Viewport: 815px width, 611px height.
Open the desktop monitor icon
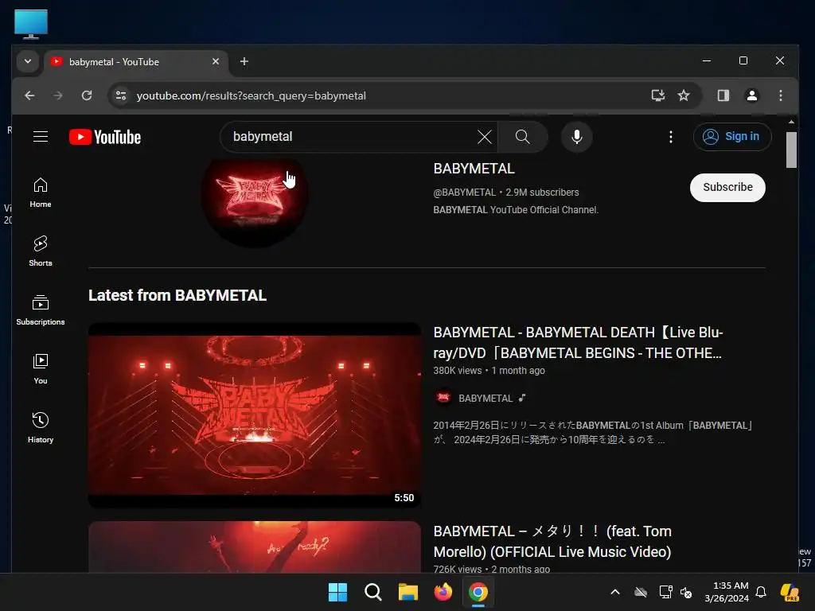[x=31, y=25]
